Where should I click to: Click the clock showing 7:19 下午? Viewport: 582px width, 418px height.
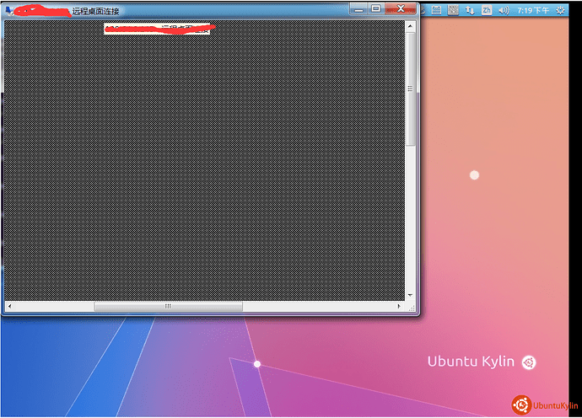[x=532, y=10]
